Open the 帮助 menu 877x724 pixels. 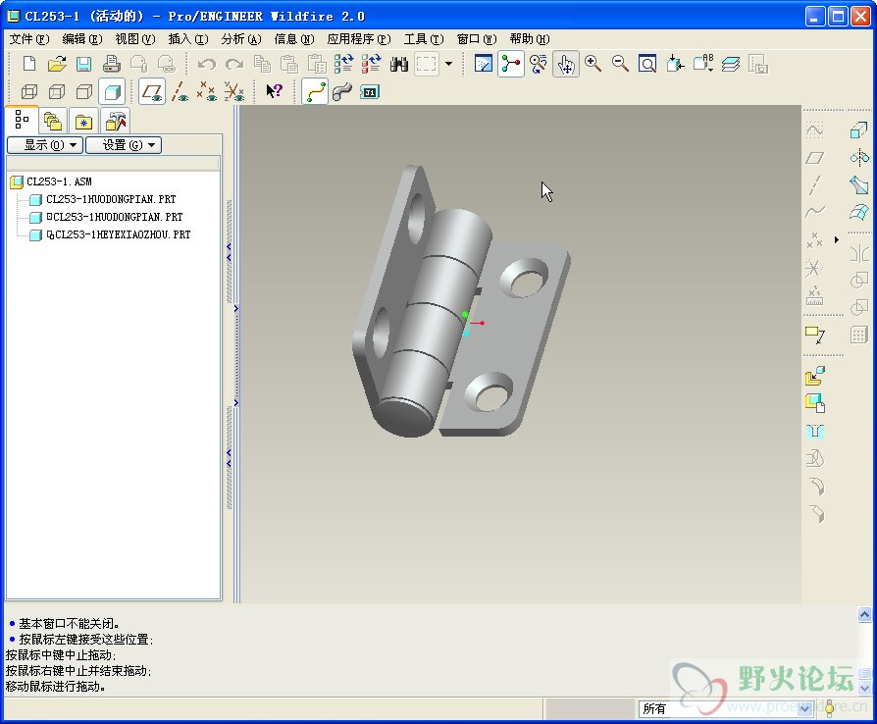pos(530,38)
